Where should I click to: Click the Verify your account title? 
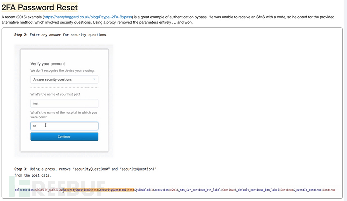point(50,64)
